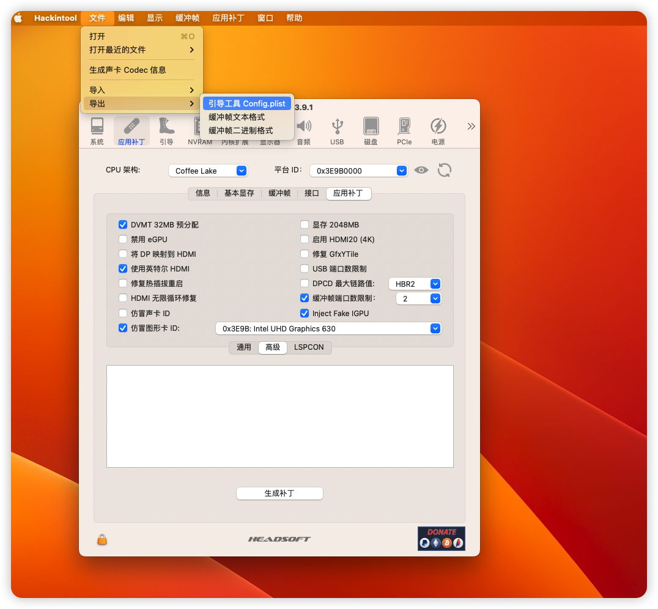Enable 启用 HDMI20 (4K) checkbox
This screenshot has width=658, height=609.
tap(305, 239)
